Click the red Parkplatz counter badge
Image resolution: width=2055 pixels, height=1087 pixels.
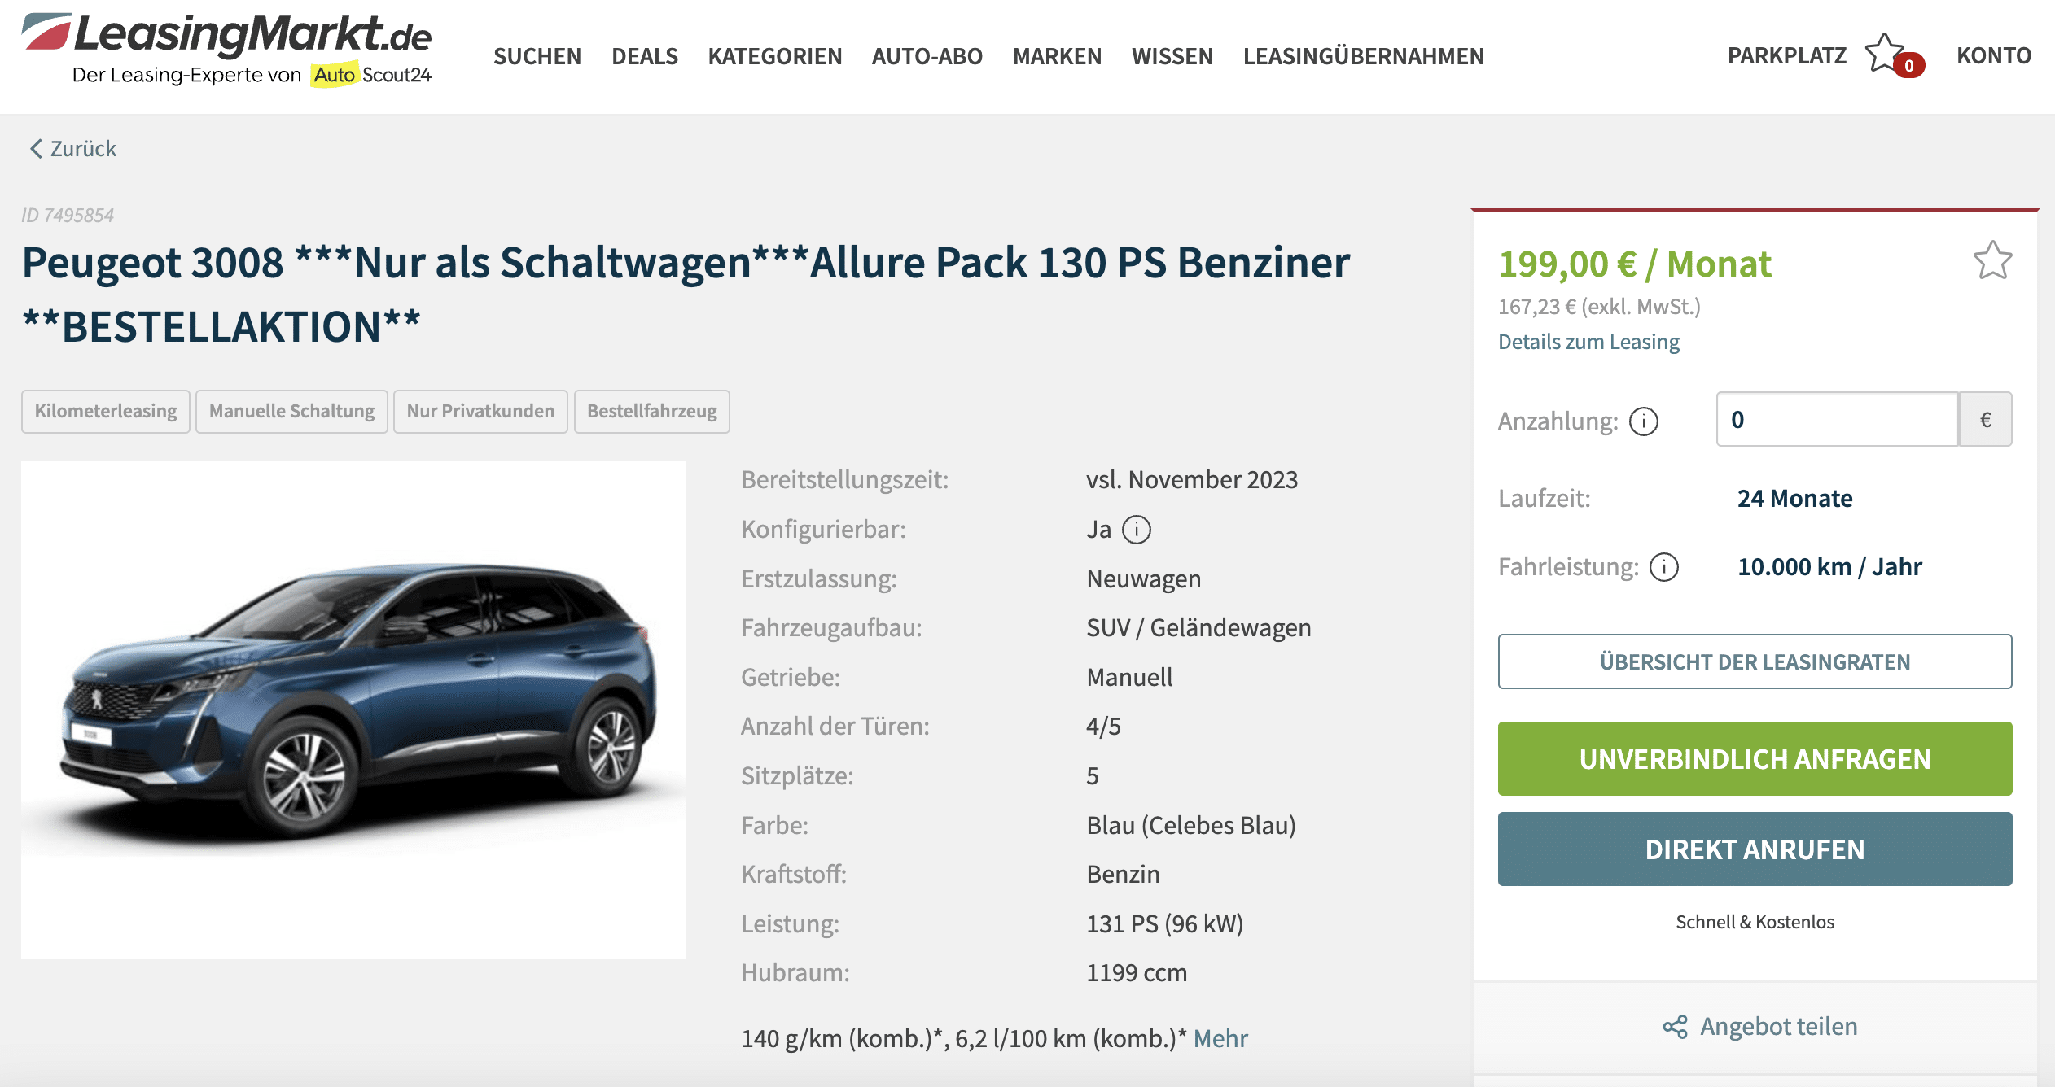point(1909,65)
